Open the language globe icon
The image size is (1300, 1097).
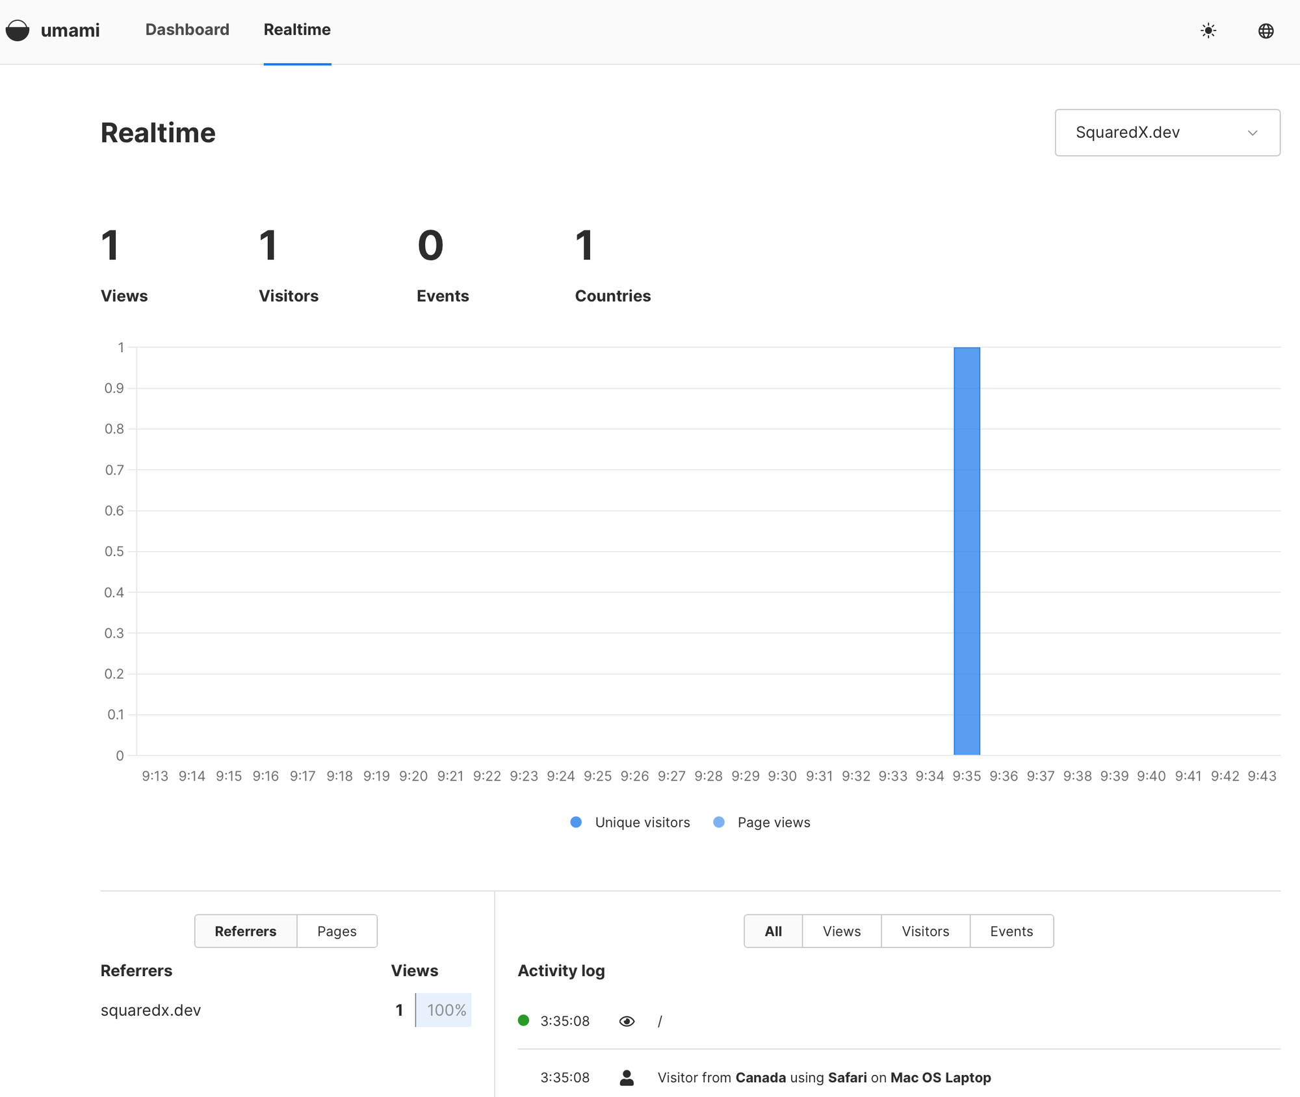point(1266,31)
